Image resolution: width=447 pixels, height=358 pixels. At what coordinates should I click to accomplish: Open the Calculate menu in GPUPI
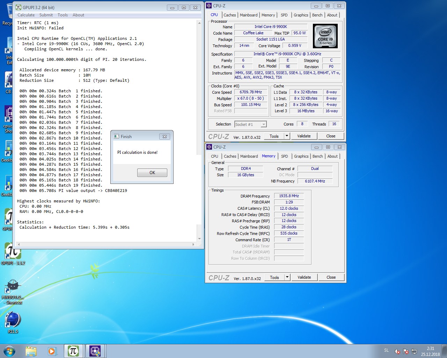pyautogui.click(x=26, y=15)
